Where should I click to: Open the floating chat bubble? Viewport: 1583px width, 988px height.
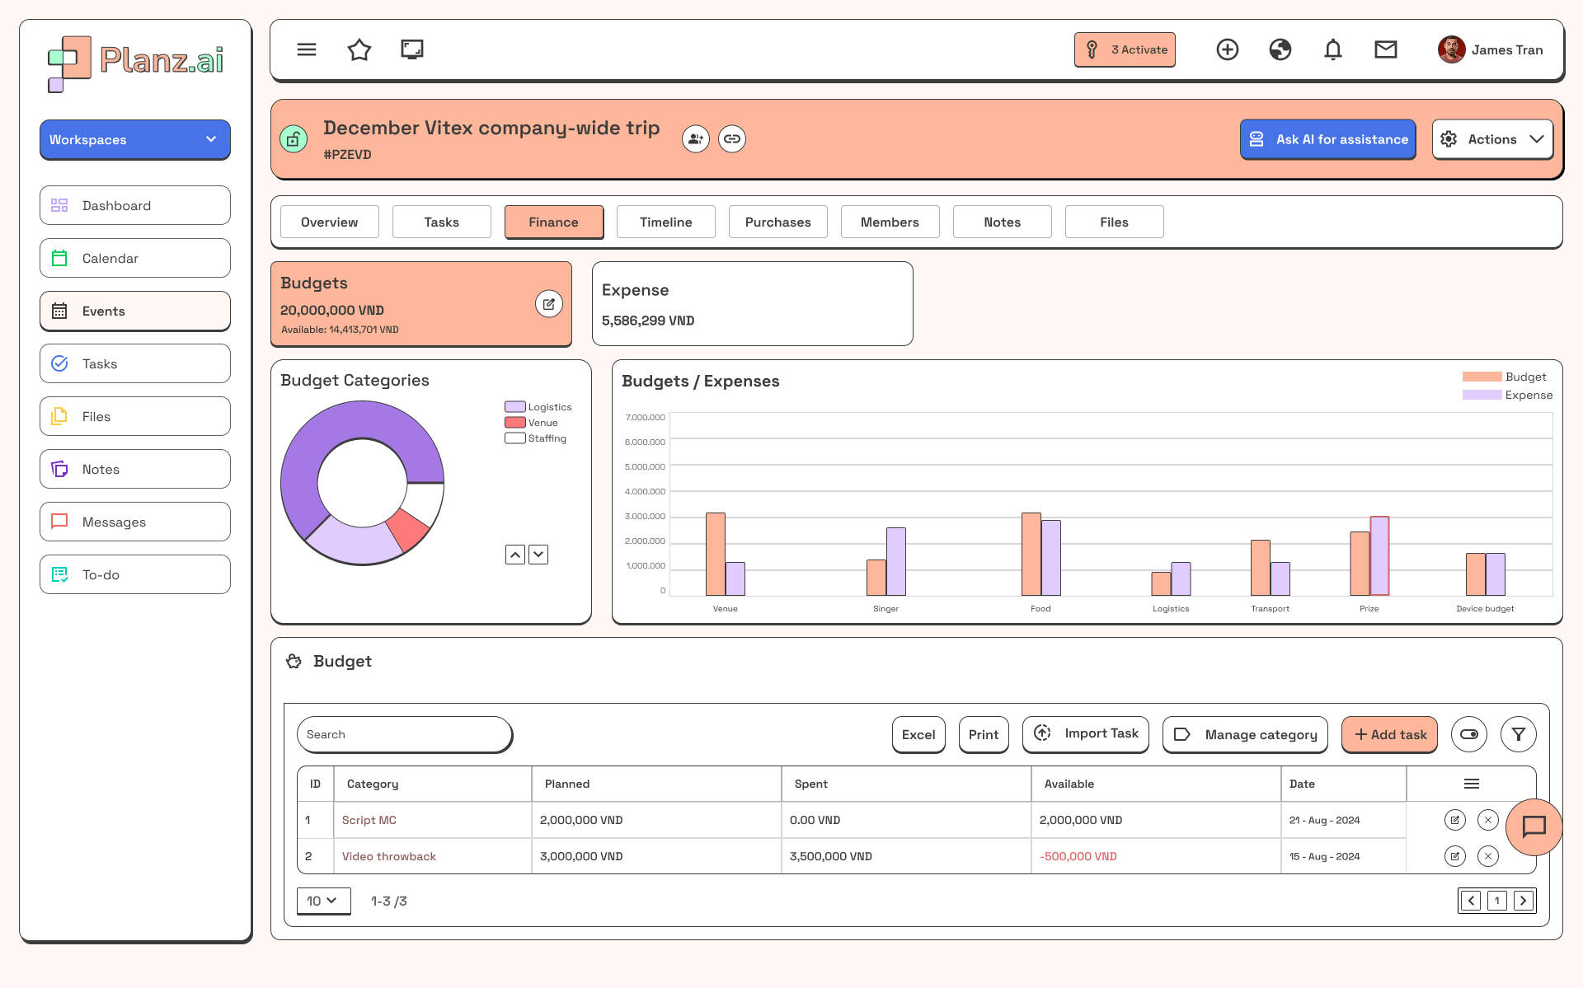pos(1533,826)
